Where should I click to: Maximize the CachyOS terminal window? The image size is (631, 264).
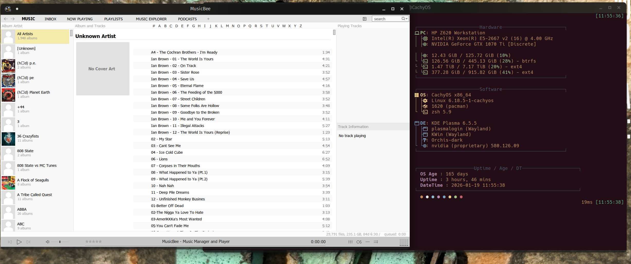pyautogui.click(x=610, y=7)
